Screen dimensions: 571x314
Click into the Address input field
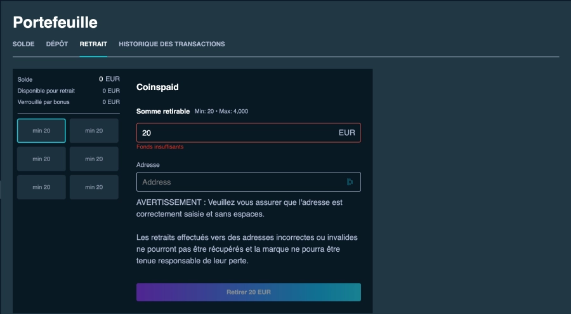(249, 182)
